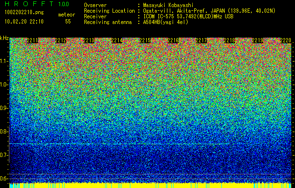Click the Ovserver field label
This screenshot has width=295, height=188.
pos(95,6)
